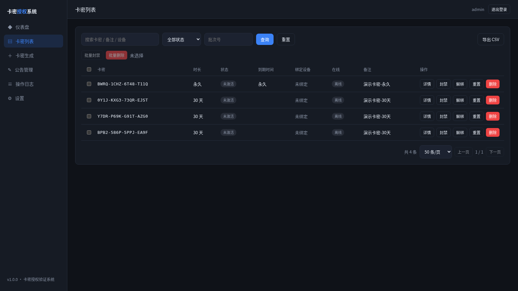The width and height of the screenshot is (518, 291).
Task: Open 详情 for card BPB2-586P-5PPJ-EA9F
Action: pyautogui.click(x=427, y=133)
